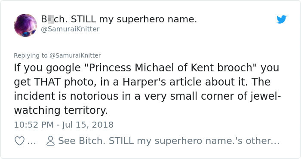Image resolution: width=301 pixels, height=159 pixels.
Task: Open @SamuraiKnitter in the 'Replying to' line
Action: [75, 55]
